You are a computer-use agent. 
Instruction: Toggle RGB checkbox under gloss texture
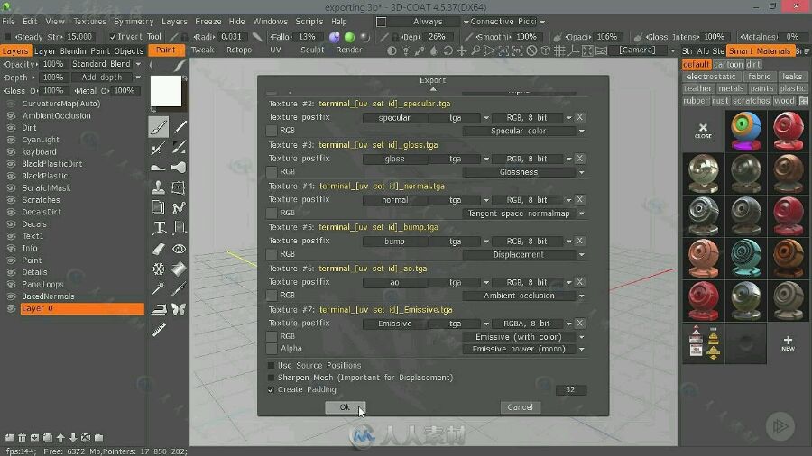pos(272,171)
